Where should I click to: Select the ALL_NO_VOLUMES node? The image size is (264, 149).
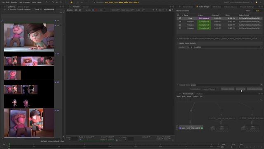(191, 128)
